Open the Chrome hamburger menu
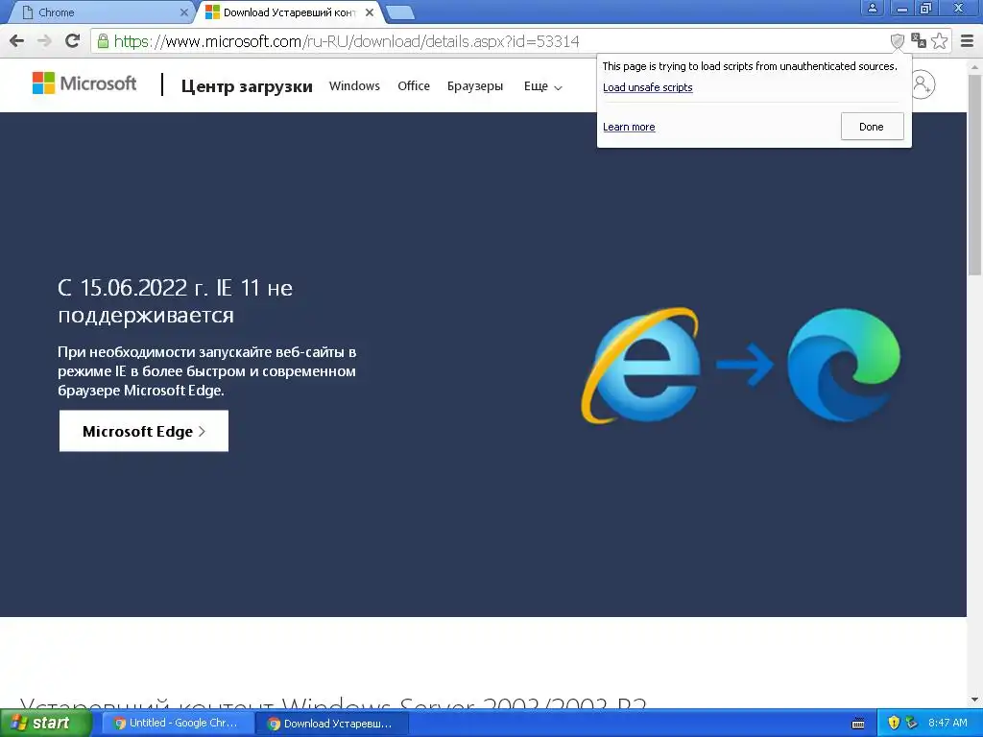 tap(968, 41)
